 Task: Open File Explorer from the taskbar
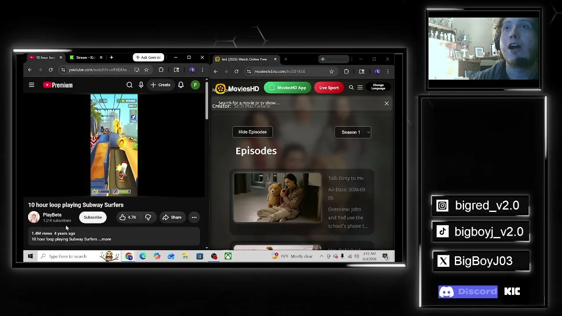[185, 256]
